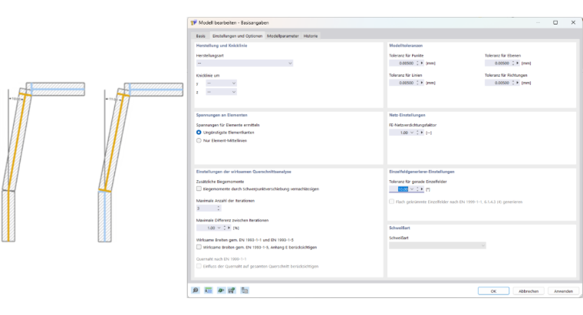
Task: Open the units and decimal places icon
Action: pyautogui.click(x=208, y=290)
